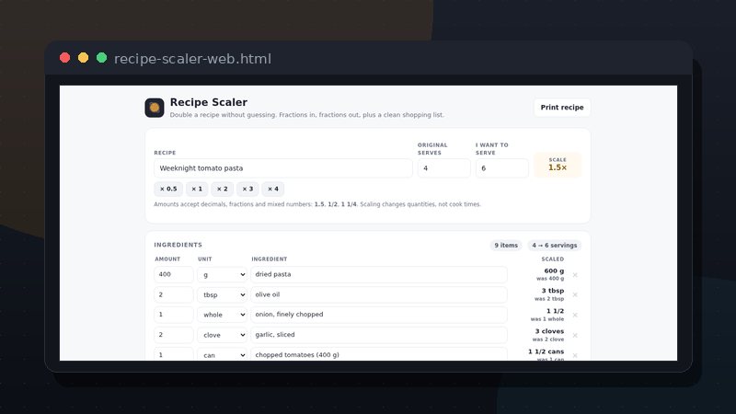Click the scaled value 1 1/2 cans
The height and width of the screenshot is (414, 736).
[546, 351]
